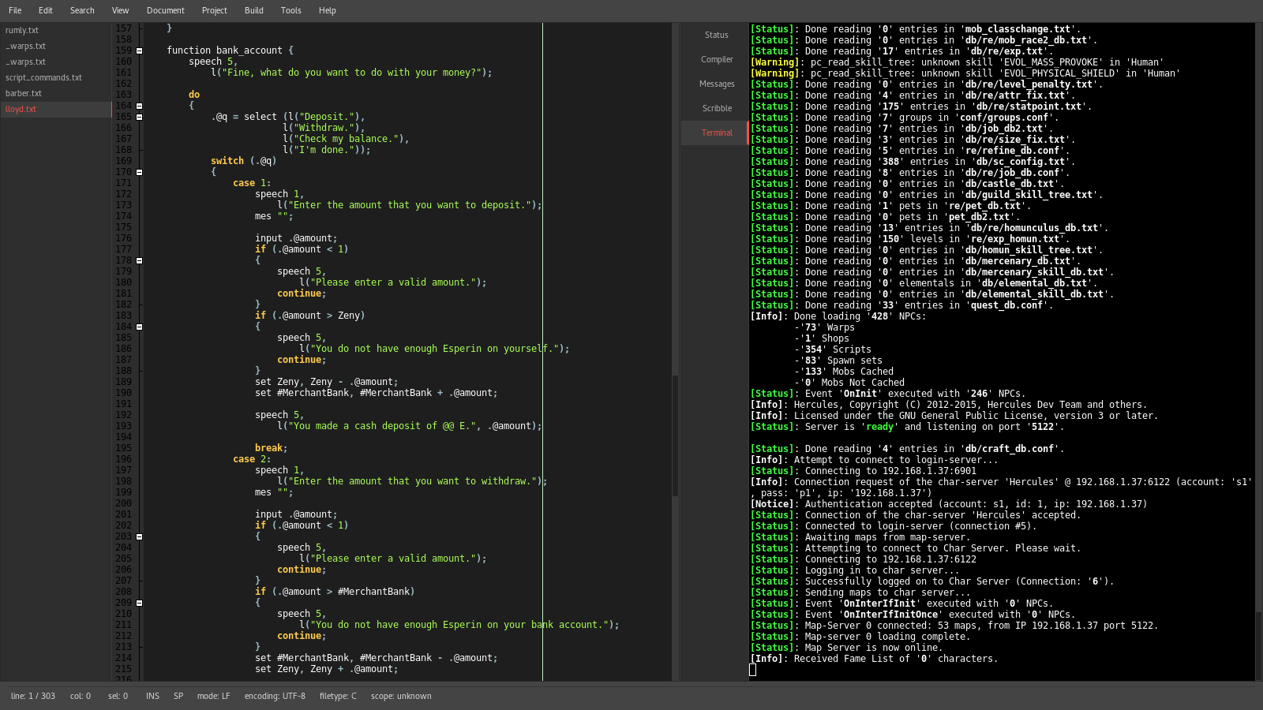Click the terminal cursor prompt at bottom
This screenshot has width=1263, height=710.
752,670
